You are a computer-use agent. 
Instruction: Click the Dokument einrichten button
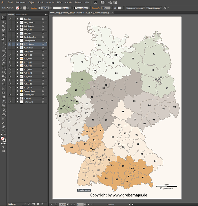(135, 8)
